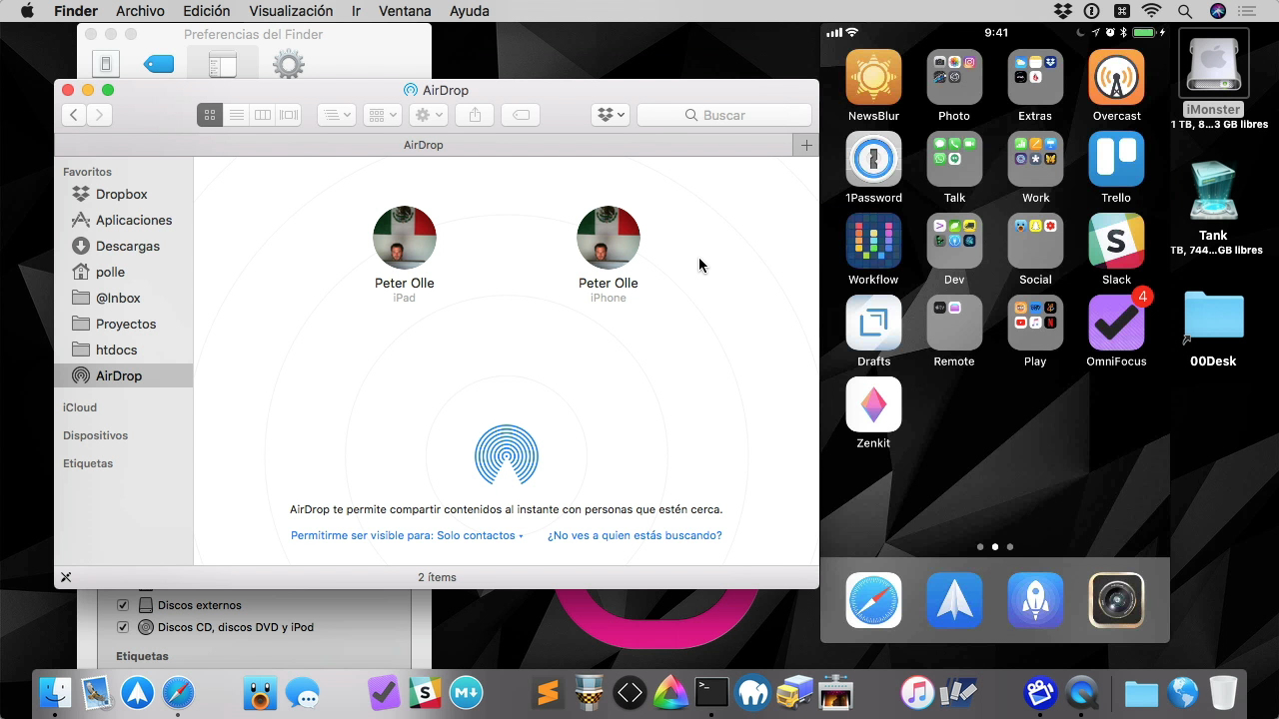The width and height of the screenshot is (1279, 719).
Task: Open the @Inbox folder in sidebar
Action: [x=118, y=298]
